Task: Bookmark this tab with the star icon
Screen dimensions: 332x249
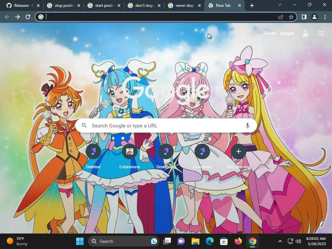Action: click(291, 17)
